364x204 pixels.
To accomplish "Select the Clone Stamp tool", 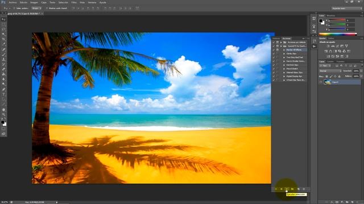I will click(3, 59).
